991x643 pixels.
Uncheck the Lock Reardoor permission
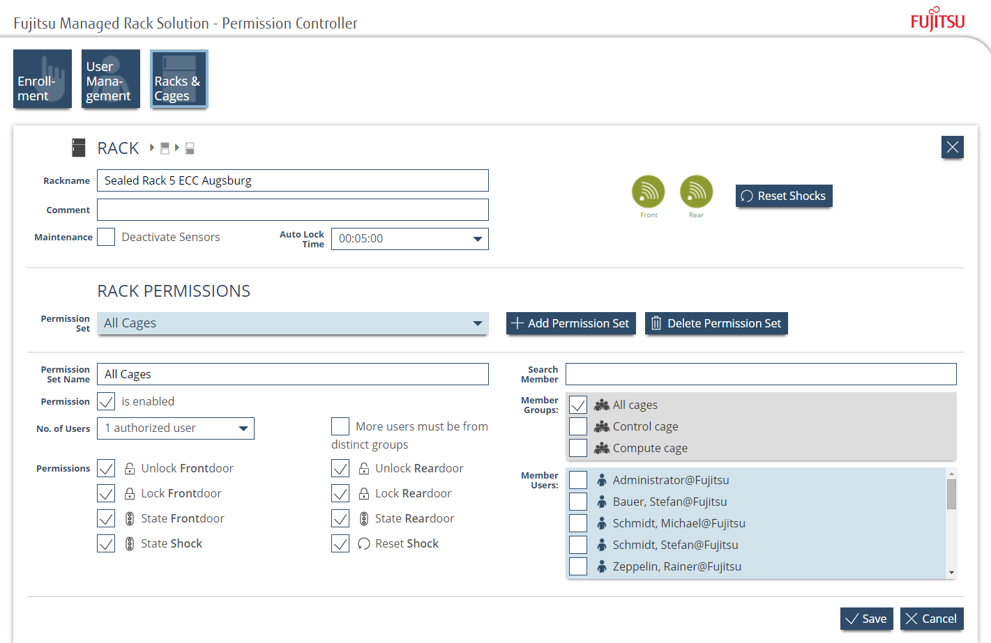340,493
